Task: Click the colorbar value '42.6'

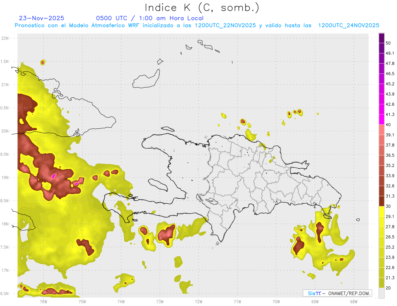Action: 390,104
